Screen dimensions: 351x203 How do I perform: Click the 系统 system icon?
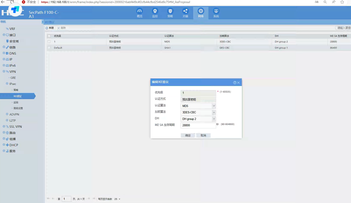(216, 11)
